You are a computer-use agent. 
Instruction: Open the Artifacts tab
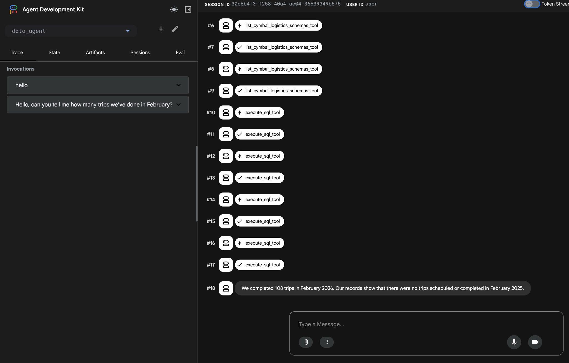click(x=95, y=53)
